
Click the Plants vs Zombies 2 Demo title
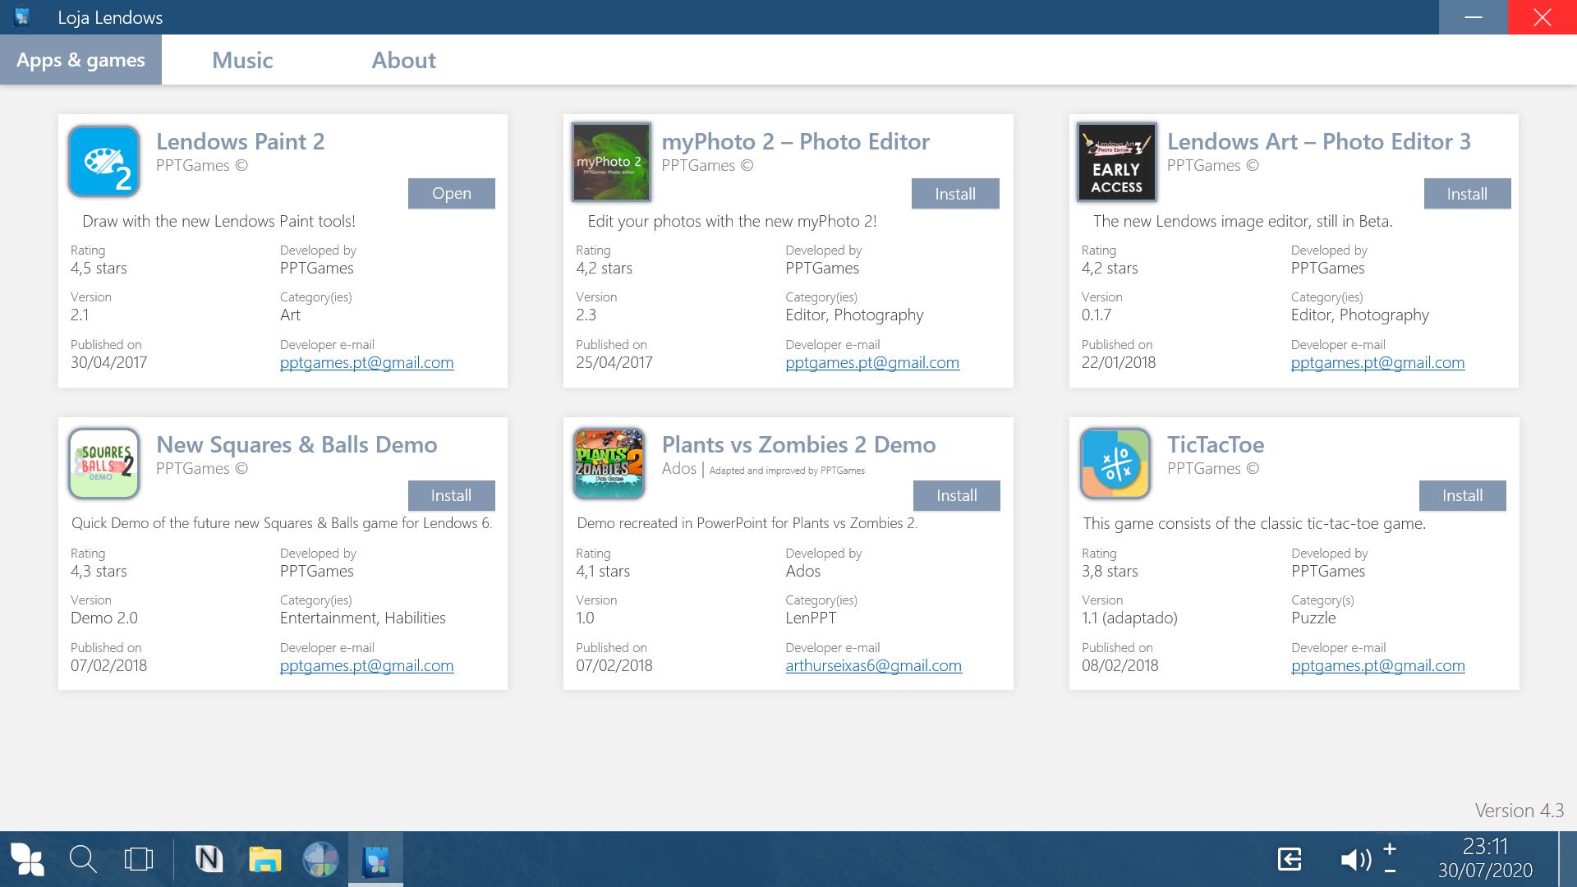(x=798, y=444)
